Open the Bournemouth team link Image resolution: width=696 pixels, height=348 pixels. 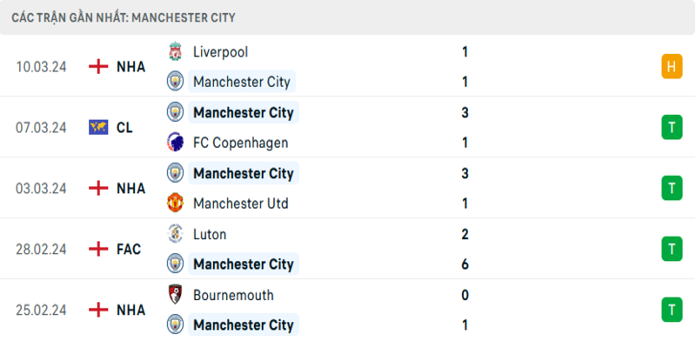233,295
